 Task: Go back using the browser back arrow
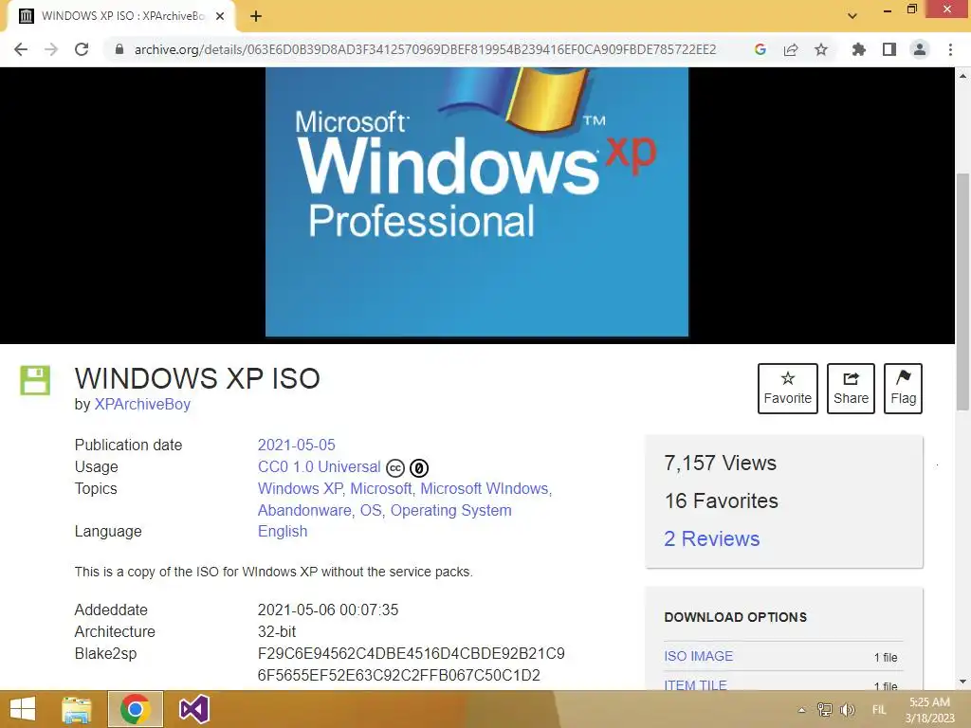click(x=21, y=49)
